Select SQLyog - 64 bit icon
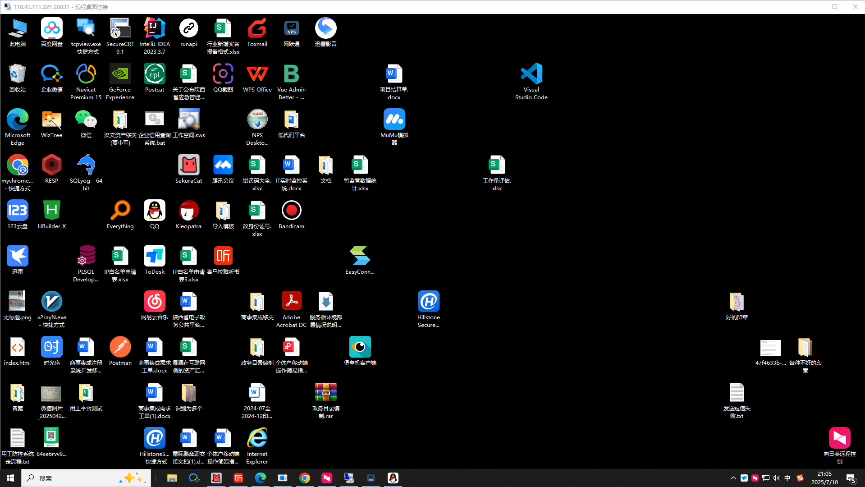The image size is (865, 487). click(x=86, y=173)
